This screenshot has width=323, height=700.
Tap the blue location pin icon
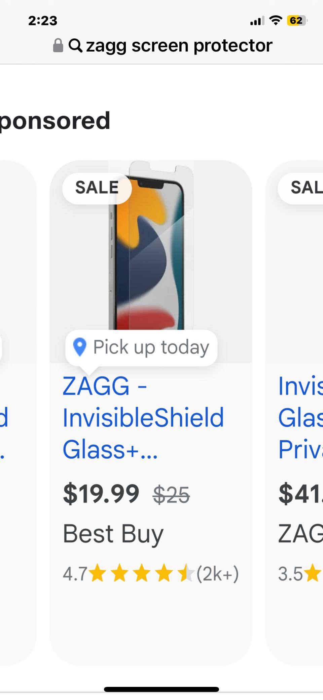[80, 347]
